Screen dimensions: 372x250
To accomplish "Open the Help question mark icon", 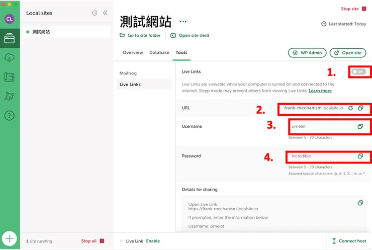I will 10,116.
